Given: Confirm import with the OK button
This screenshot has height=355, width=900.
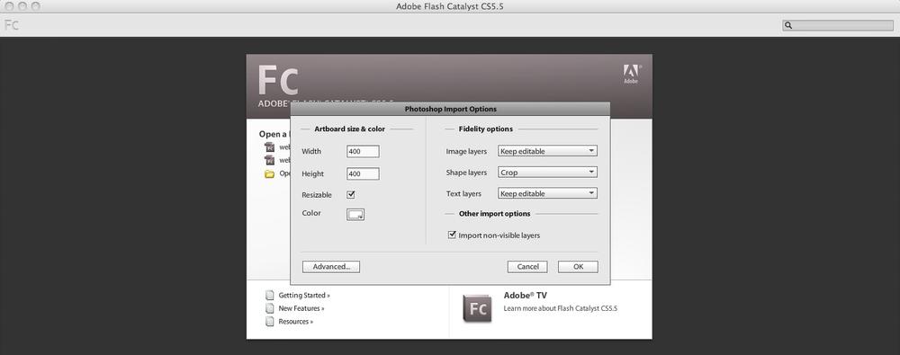Looking at the screenshot, I should [x=578, y=267].
